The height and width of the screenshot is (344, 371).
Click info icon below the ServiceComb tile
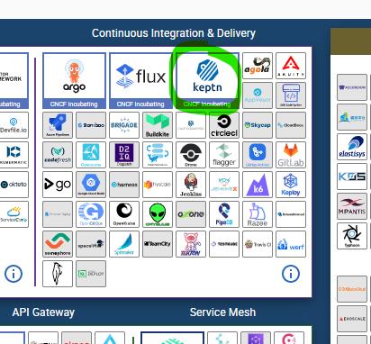click(14, 274)
